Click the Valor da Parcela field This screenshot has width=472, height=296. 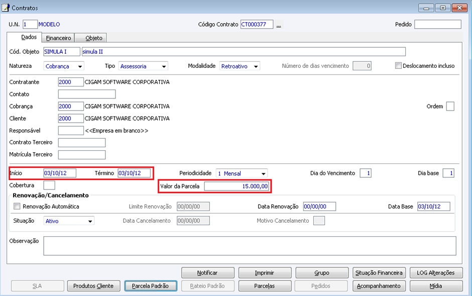[237, 186]
